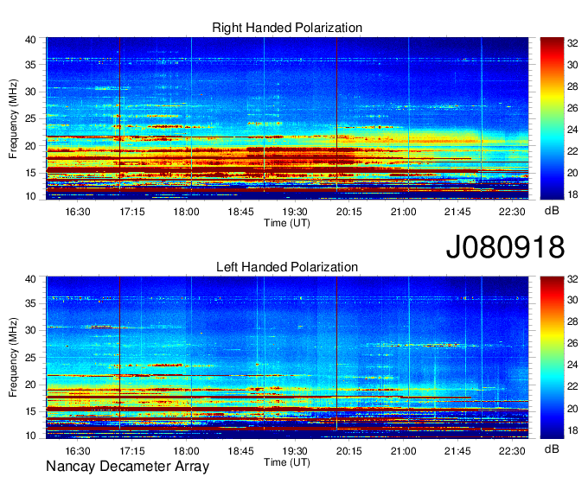Image resolution: width=588 pixels, height=477 pixels.
Task: Click the 30 MHz tick on the Left Handed plot
Action: 31,330
